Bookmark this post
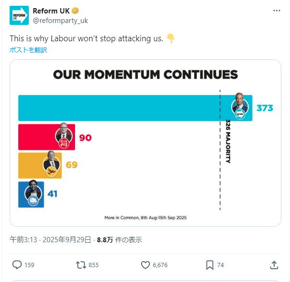This screenshot has width=290, height=282. click(x=210, y=265)
